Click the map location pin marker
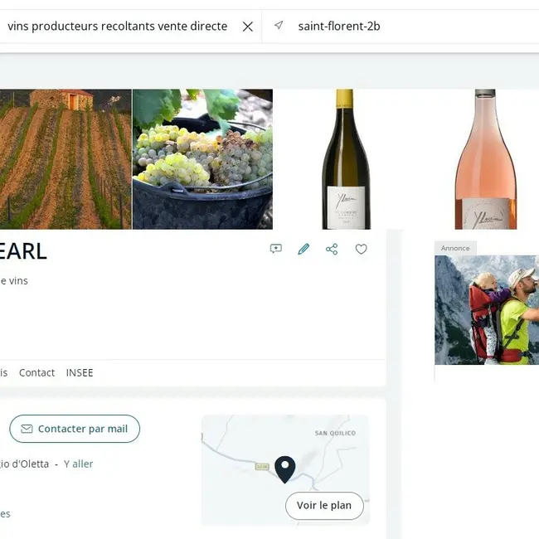This screenshot has width=539, height=539. (x=285, y=469)
